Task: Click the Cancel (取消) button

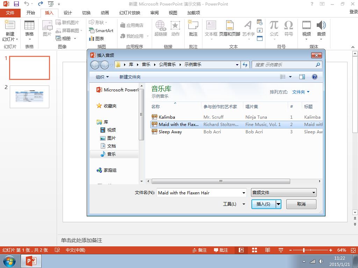Action: coord(301,204)
